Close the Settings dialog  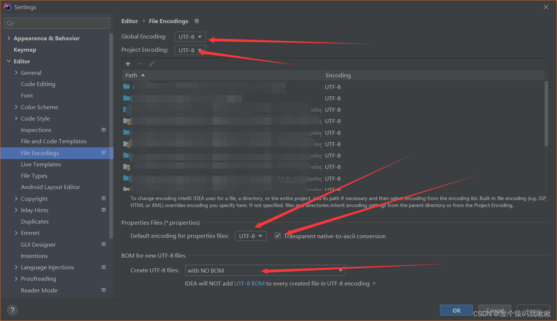coord(546,7)
